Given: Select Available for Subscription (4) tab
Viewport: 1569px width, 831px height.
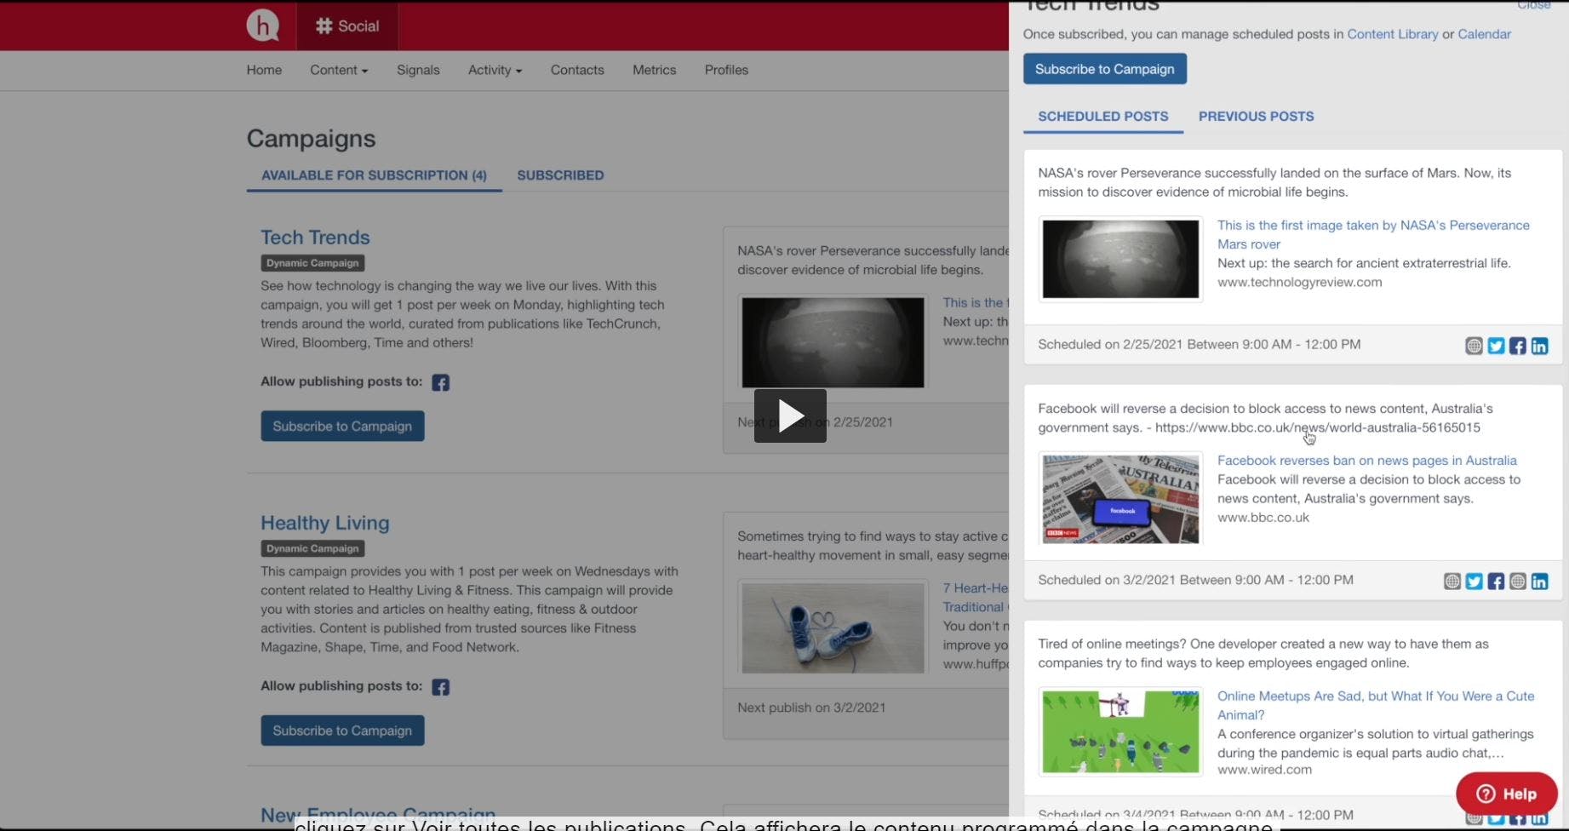Looking at the screenshot, I should pyautogui.click(x=374, y=175).
